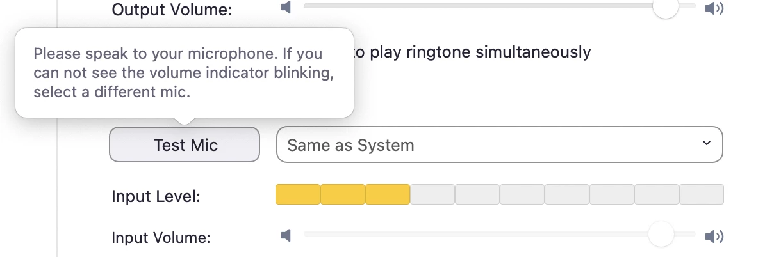Click the first yellow Input Level segment
The image size is (765, 257).
(x=297, y=194)
